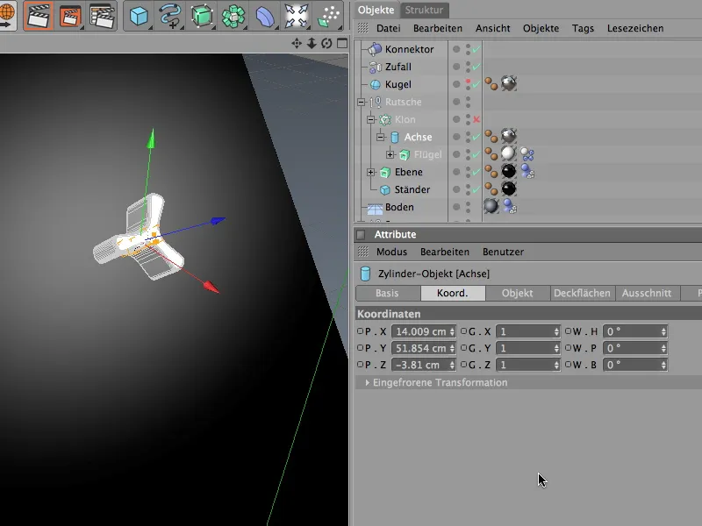Click the black material tag on Ebene

(x=508, y=172)
